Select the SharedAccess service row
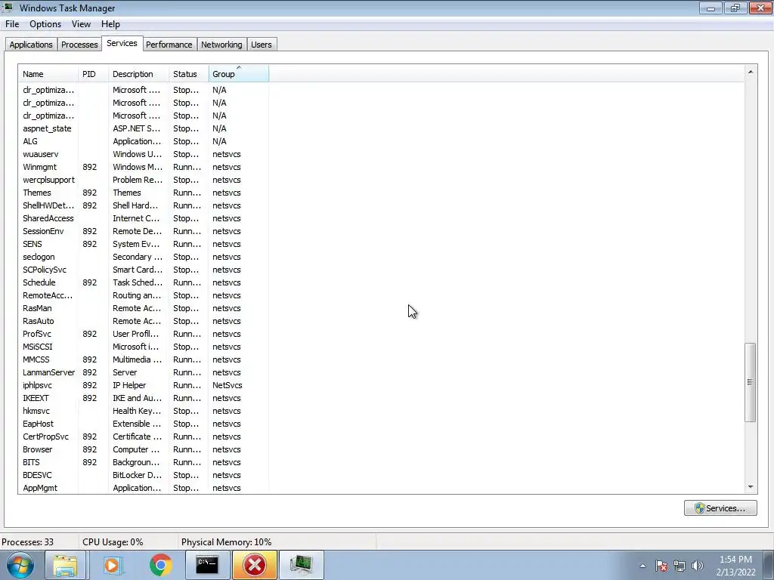This screenshot has height=580, width=774. (143, 218)
